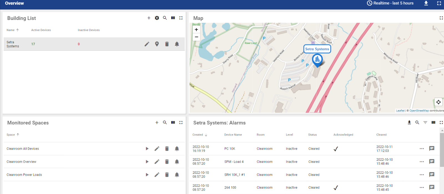Sort alarms by Level header
Screen dimensions: 444x194
click(289, 135)
